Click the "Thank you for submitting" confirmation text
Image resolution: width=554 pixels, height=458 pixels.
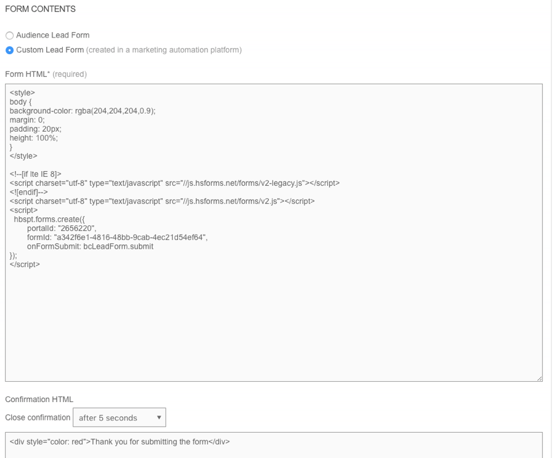[x=160, y=441]
